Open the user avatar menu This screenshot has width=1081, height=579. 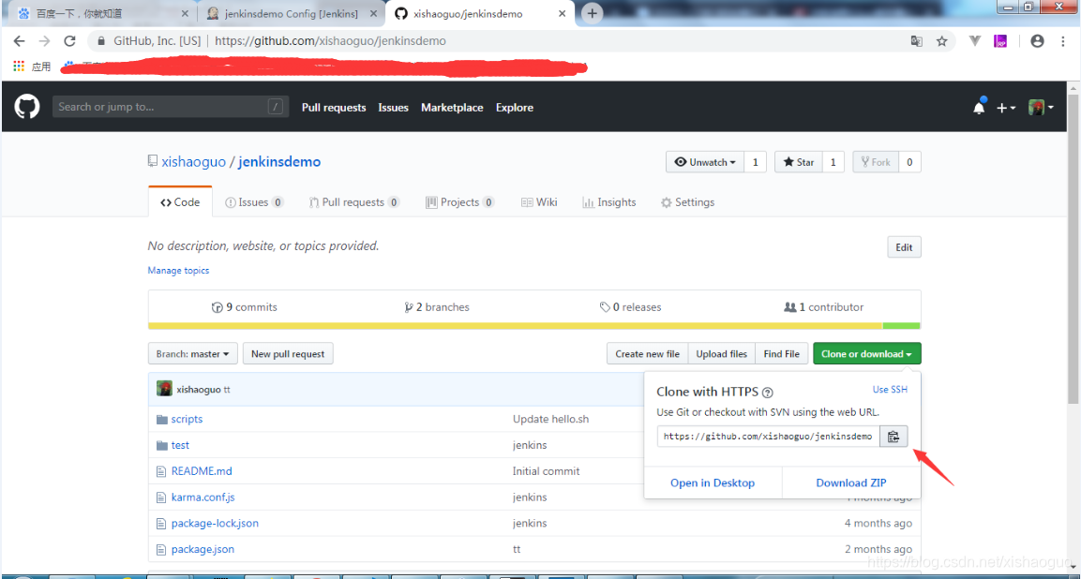(1041, 108)
